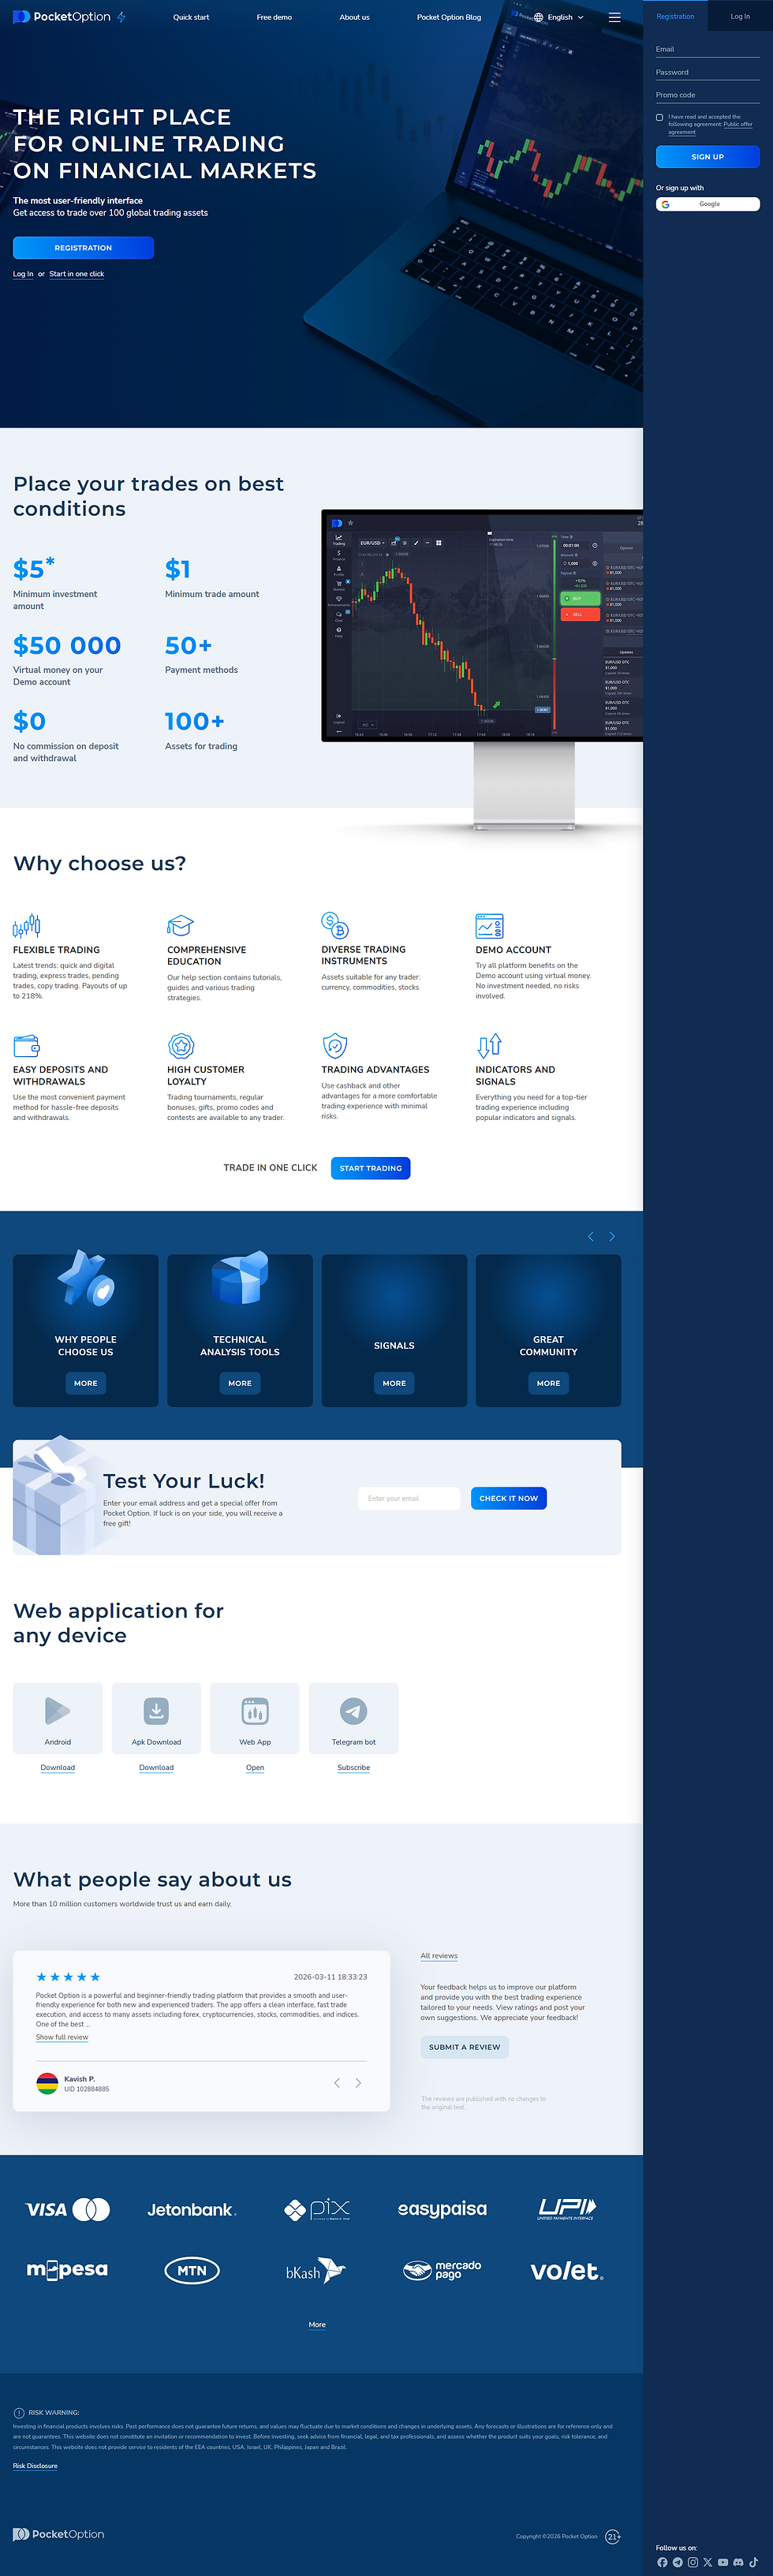This screenshot has height=2576, width=773.
Task: Open Discord social icon in footer
Action: 738,2563
